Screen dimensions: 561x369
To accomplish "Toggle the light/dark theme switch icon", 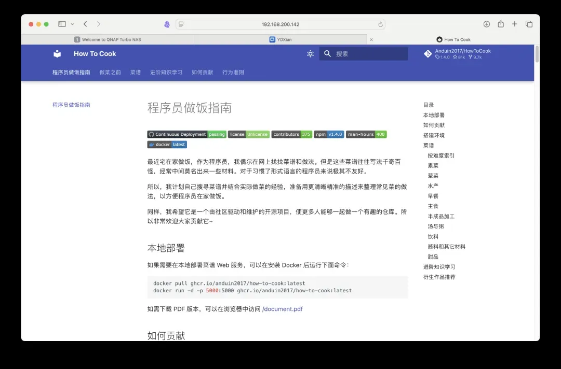I will pos(310,54).
